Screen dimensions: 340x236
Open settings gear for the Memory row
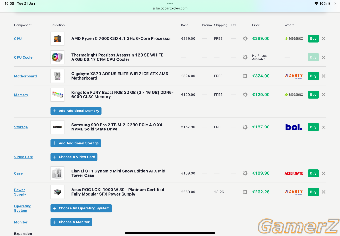click(x=245, y=95)
